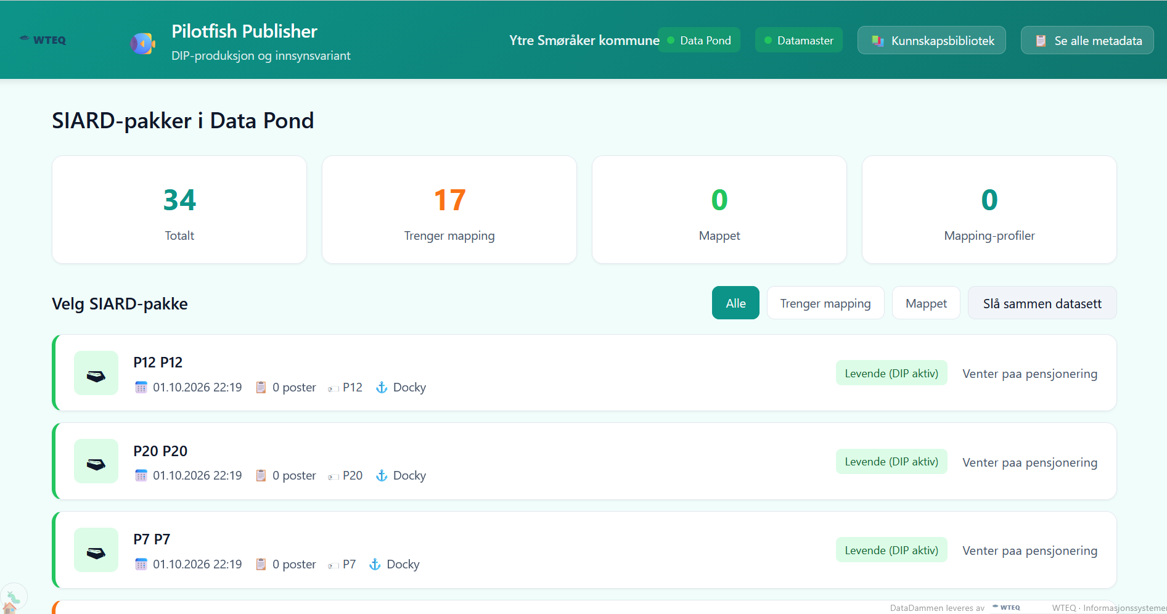The image size is (1167, 614).
Task: Click the P7 P7 package title
Action: [x=152, y=539]
